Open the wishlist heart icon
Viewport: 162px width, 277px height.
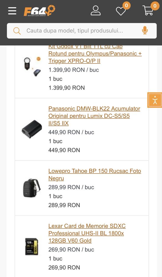point(121,11)
